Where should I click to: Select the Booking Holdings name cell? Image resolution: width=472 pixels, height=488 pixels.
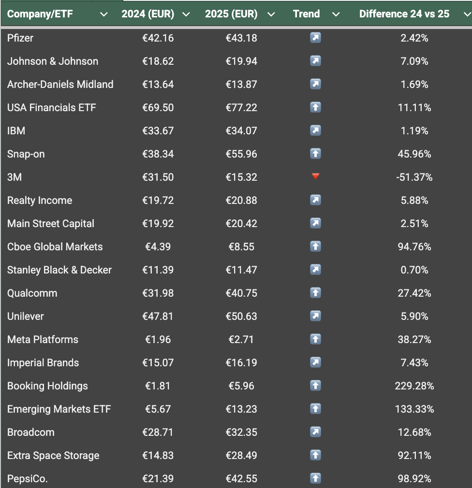(x=47, y=386)
